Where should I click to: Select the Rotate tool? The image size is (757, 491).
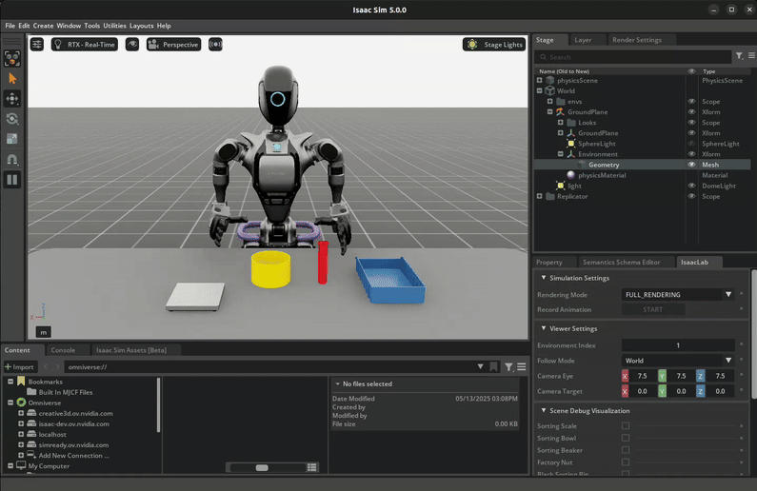coord(12,119)
